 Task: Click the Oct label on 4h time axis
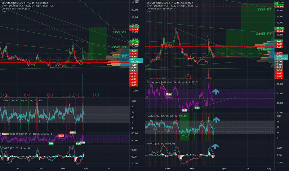[x=41, y=169]
